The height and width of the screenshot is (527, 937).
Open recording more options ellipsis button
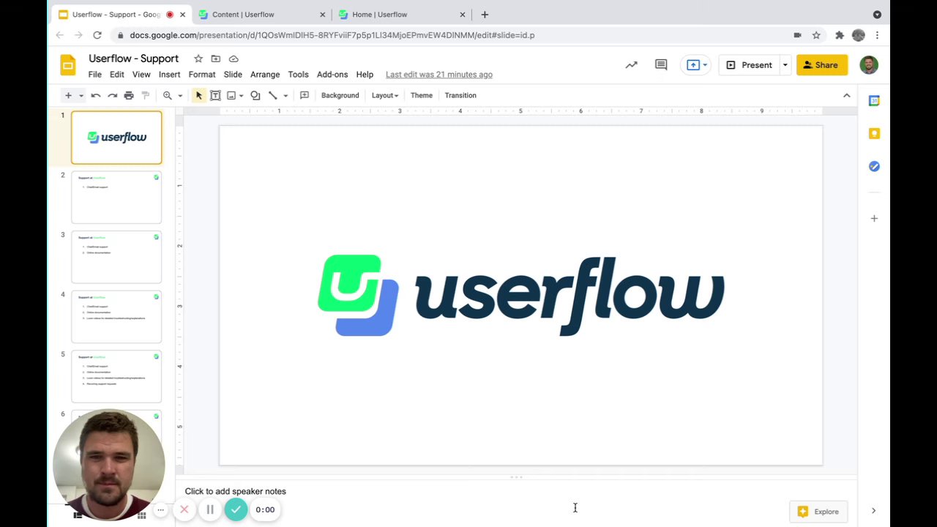(160, 510)
